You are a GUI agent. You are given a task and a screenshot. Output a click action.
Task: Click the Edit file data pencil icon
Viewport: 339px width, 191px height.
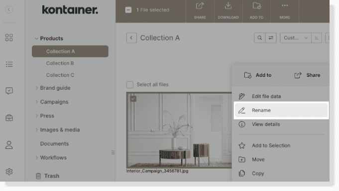[x=242, y=96]
